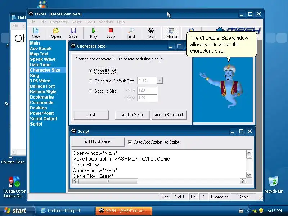The width and height of the screenshot is (288, 216).
Task: Open the Window menu
Action: pyautogui.click(x=106, y=22)
